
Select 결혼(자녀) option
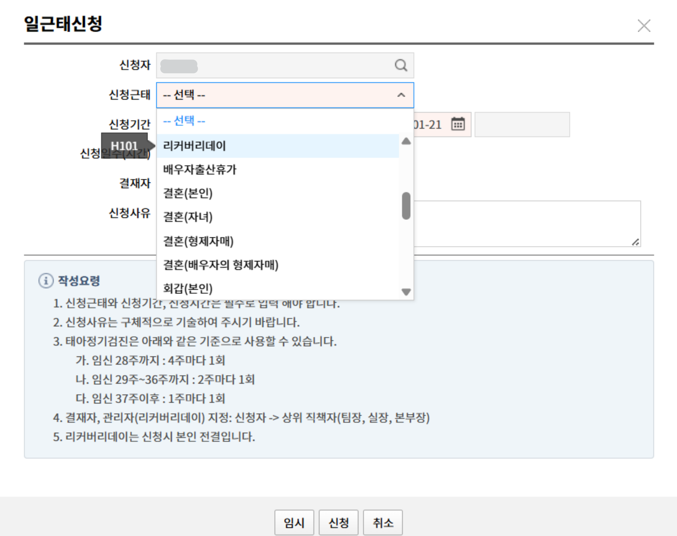click(188, 217)
